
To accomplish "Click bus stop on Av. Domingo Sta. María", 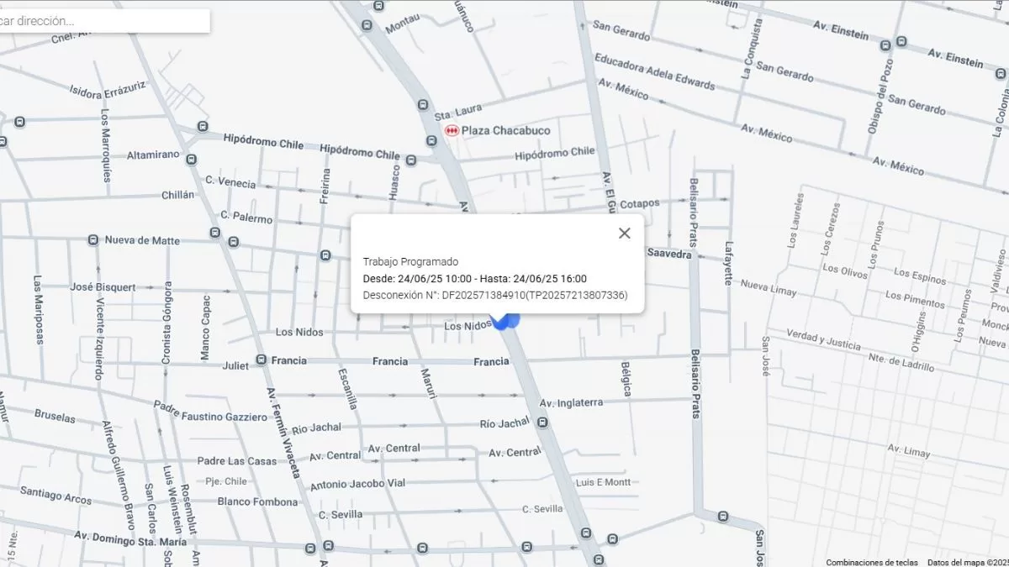I will [x=310, y=549].
